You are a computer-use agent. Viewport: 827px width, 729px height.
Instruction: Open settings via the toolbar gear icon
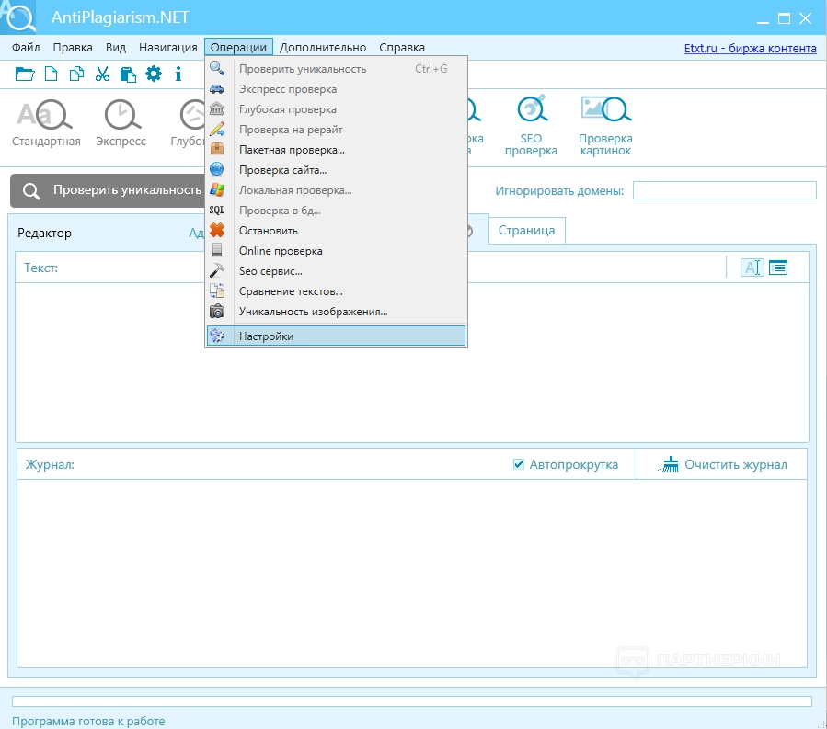[x=154, y=74]
